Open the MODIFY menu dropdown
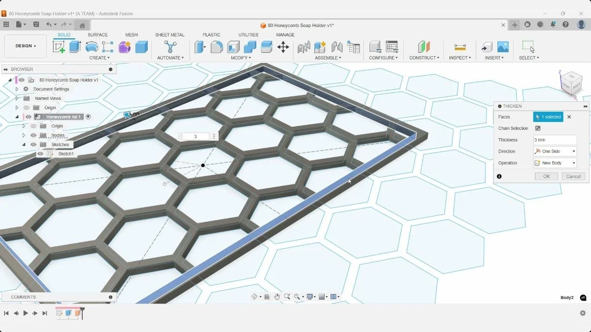The image size is (591, 332). (x=241, y=58)
